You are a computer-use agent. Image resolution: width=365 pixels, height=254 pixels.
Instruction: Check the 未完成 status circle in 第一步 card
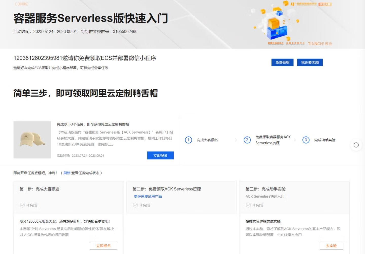[x=22, y=205]
